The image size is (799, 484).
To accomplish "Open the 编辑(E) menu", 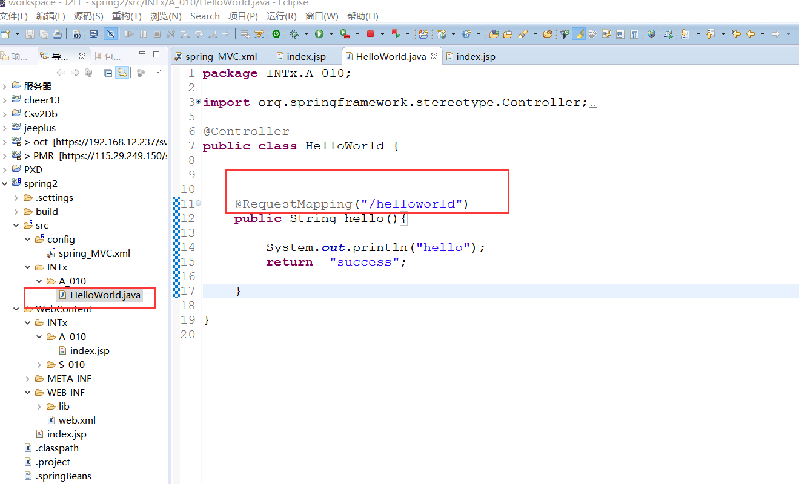I will click(x=51, y=16).
